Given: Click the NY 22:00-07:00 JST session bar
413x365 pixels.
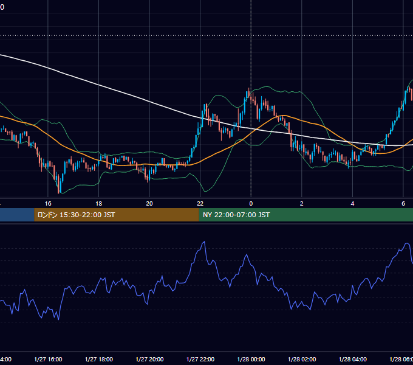Looking at the screenshot, I should (305, 215).
